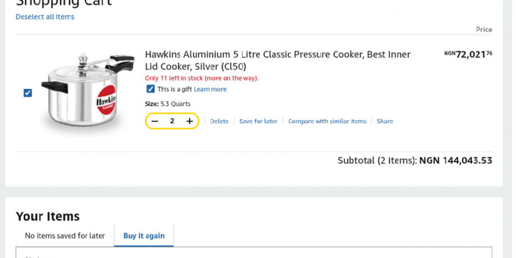The width and height of the screenshot is (516, 258).
Task: Increase quantity with the plus icon
Action: pos(190,121)
